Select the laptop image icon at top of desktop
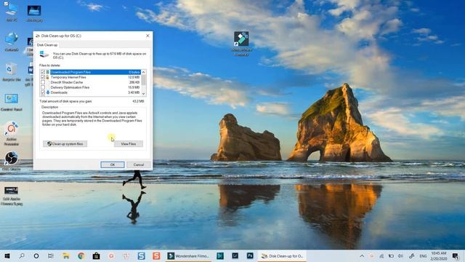465x262 pixels. pyautogui.click(x=34, y=13)
